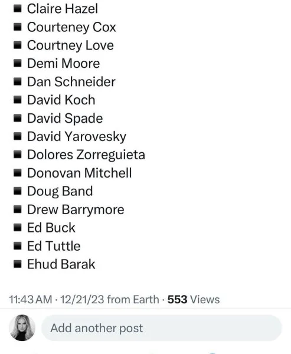This screenshot has height=354, width=291.
Task: Click the bullet marker next to Doug Band
Action: click(x=17, y=191)
